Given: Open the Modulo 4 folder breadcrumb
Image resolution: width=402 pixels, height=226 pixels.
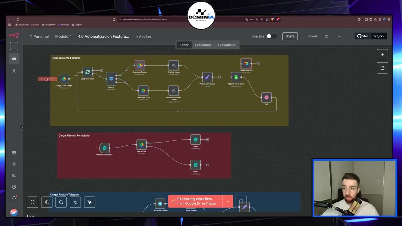Looking at the screenshot, I should click(63, 36).
